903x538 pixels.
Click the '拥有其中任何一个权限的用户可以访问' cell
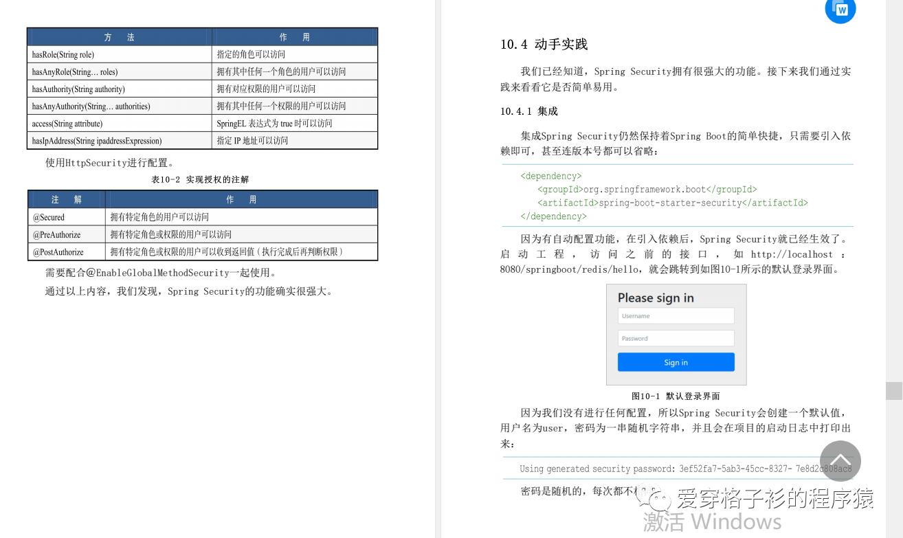[x=295, y=106]
